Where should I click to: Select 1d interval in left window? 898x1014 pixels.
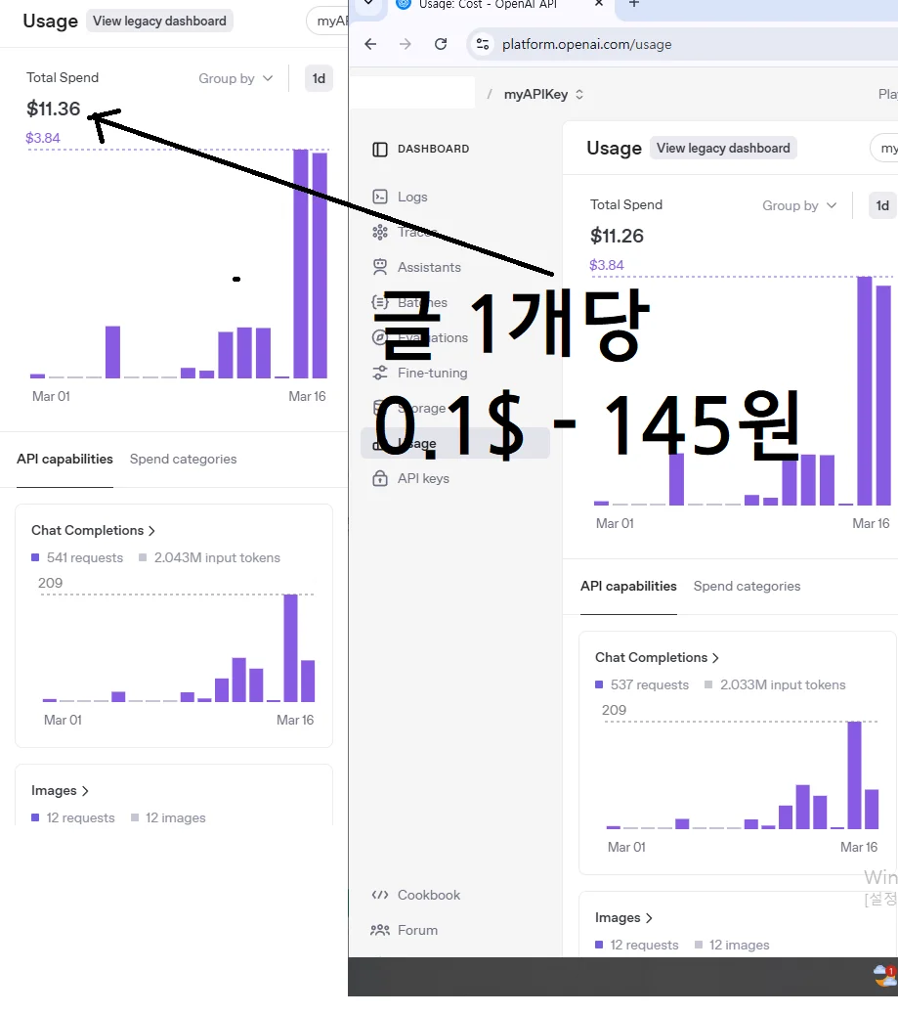pos(319,78)
